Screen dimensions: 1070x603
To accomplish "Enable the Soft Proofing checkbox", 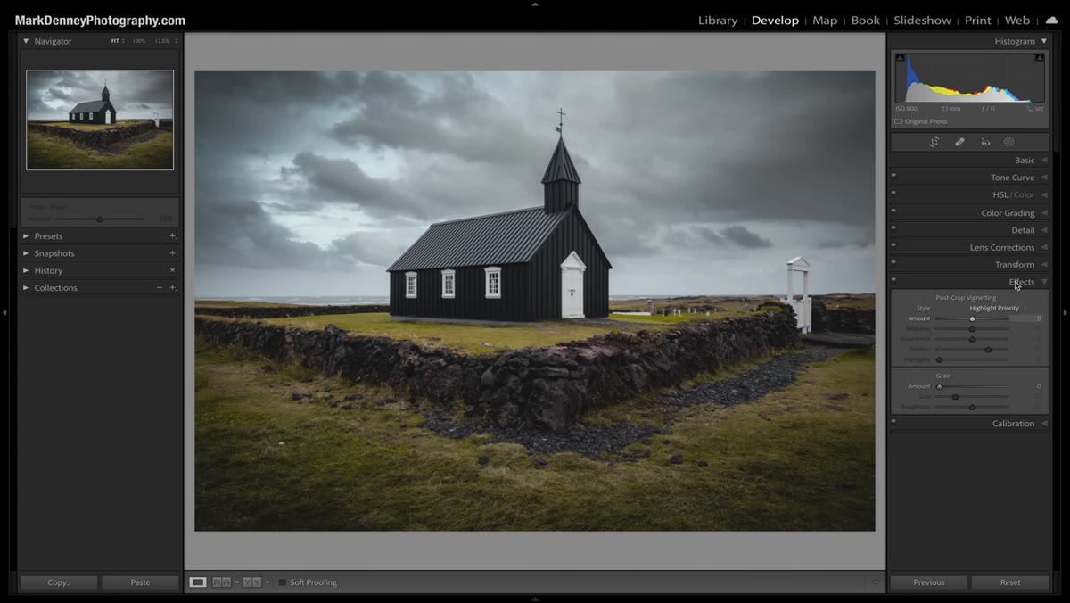I will pos(282,582).
